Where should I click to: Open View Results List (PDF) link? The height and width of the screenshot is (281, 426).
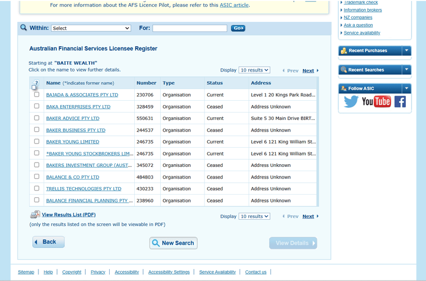tap(69, 215)
